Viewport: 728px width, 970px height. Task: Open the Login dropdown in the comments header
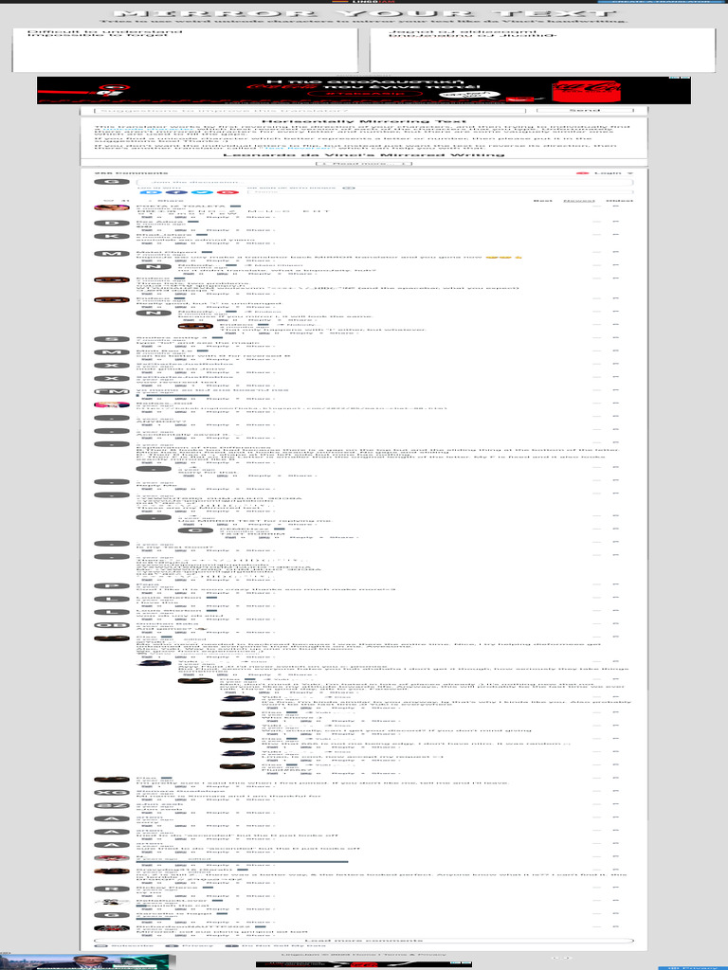click(x=613, y=174)
